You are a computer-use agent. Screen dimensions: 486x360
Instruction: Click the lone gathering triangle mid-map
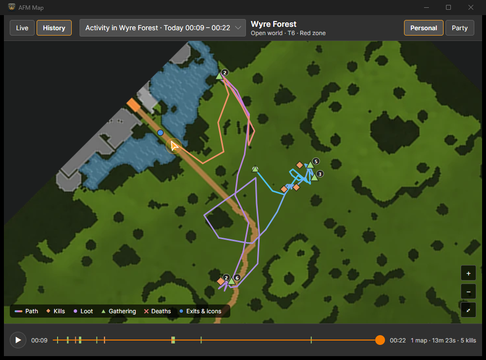(255, 169)
